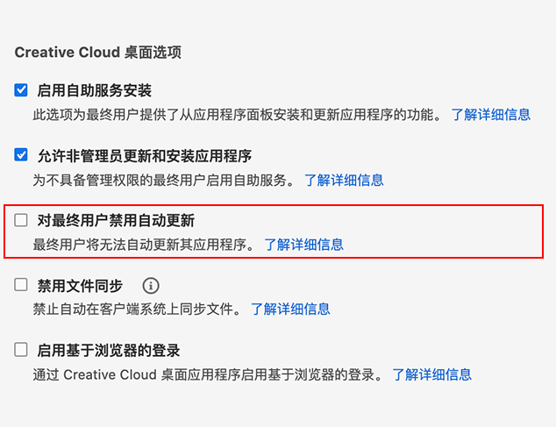Check the 启用基于浏览器的登录 checkbox
Viewport: 556px width, 427px height.
[21, 350]
